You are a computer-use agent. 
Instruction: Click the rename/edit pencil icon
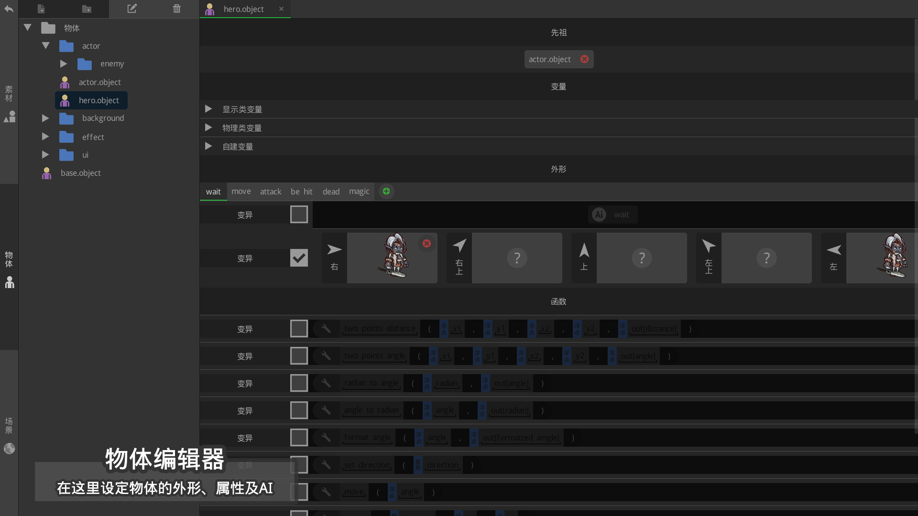[x=132, y=9]
